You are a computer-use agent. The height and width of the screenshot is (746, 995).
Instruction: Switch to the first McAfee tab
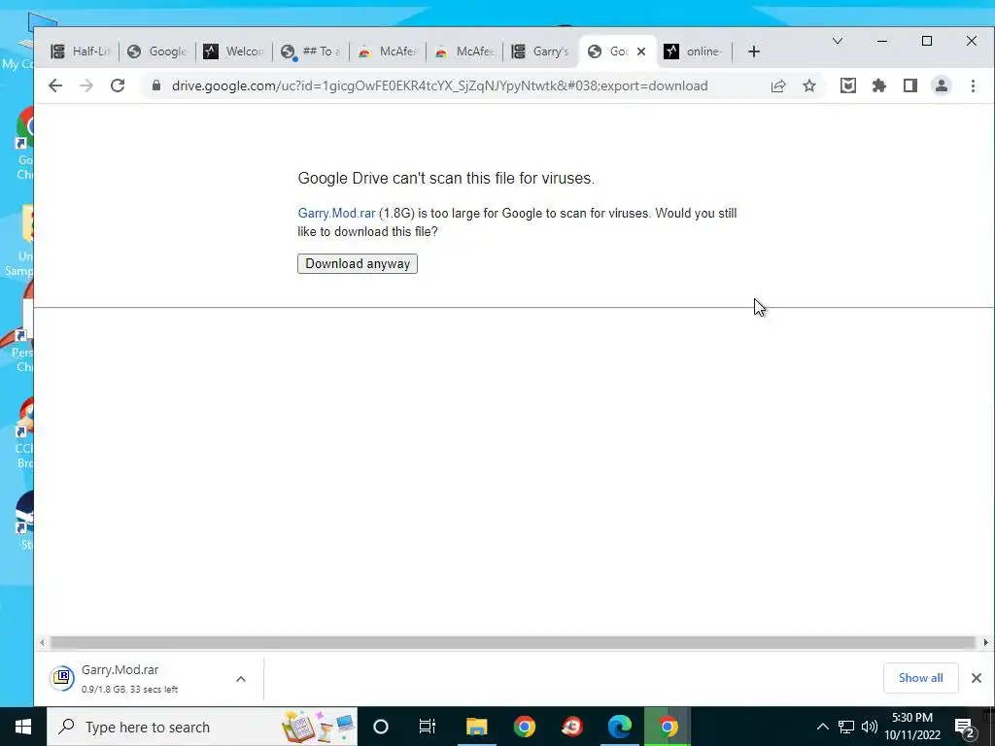click(x=388, y=51)
